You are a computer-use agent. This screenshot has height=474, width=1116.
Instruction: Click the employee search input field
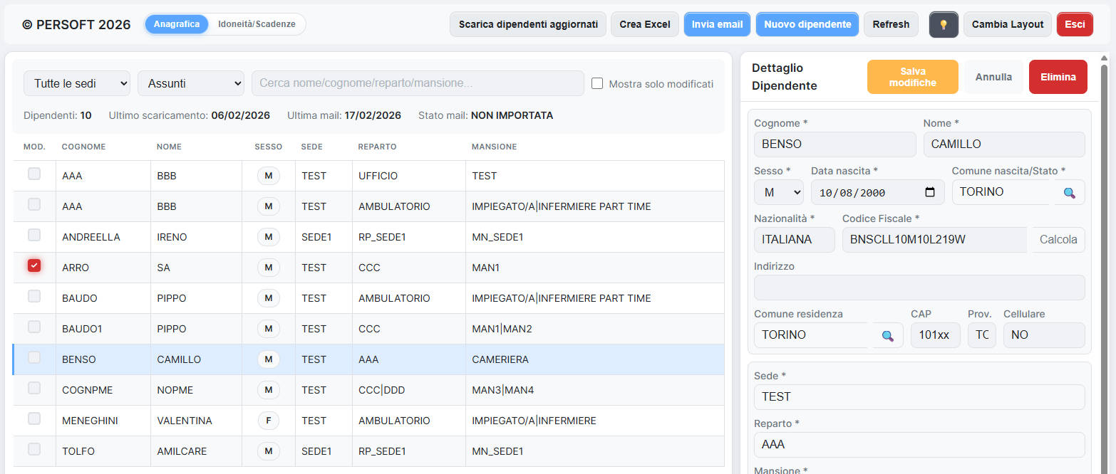(x=418, y=83)
